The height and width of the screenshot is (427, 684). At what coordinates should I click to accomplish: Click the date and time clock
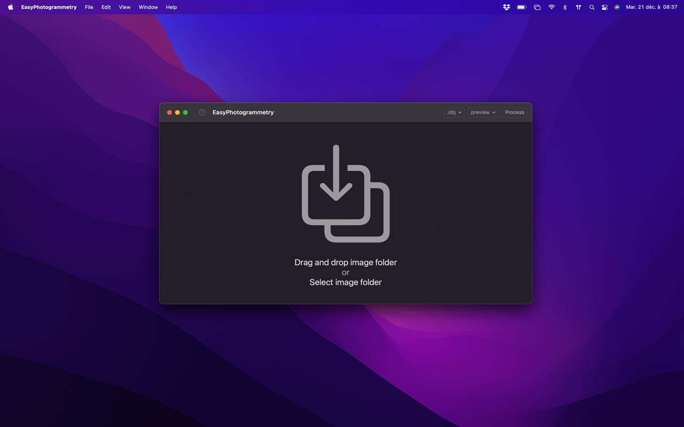tap(651, 7)
